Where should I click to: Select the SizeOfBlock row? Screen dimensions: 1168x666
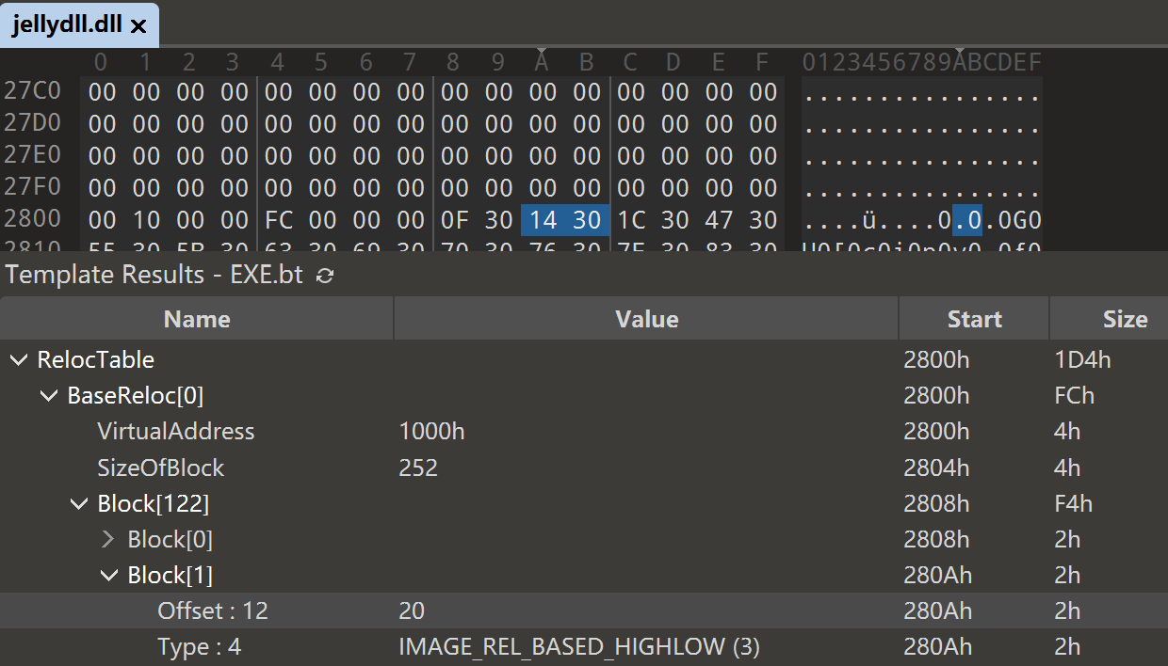tap(160, 468)
